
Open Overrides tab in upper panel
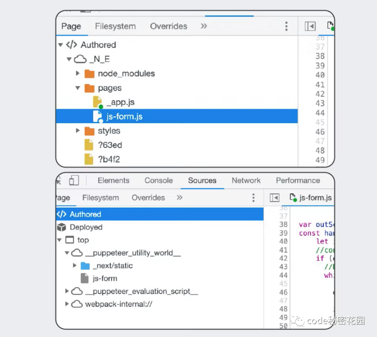(169, 26)
